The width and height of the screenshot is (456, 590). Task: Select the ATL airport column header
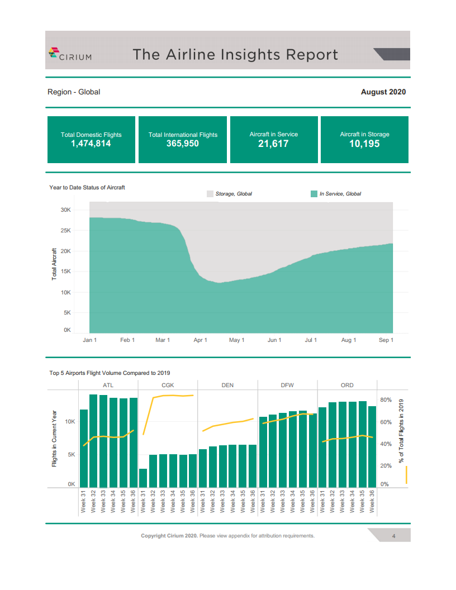point(108,385)
